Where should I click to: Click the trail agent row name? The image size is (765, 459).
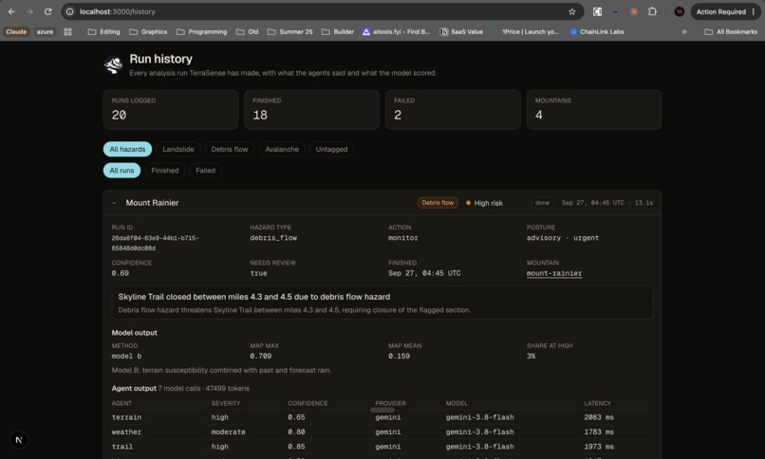122,447
